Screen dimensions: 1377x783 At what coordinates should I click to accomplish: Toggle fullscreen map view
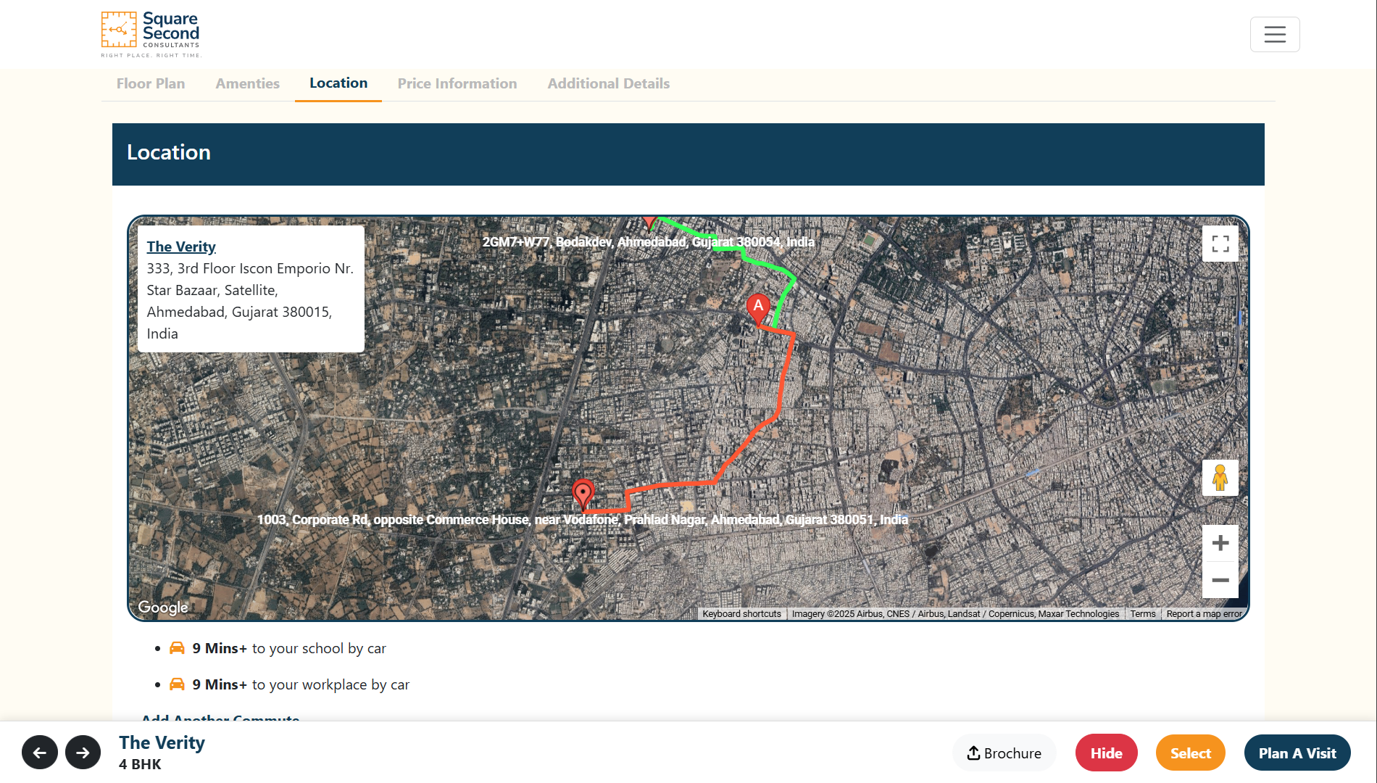point(1220,244)
